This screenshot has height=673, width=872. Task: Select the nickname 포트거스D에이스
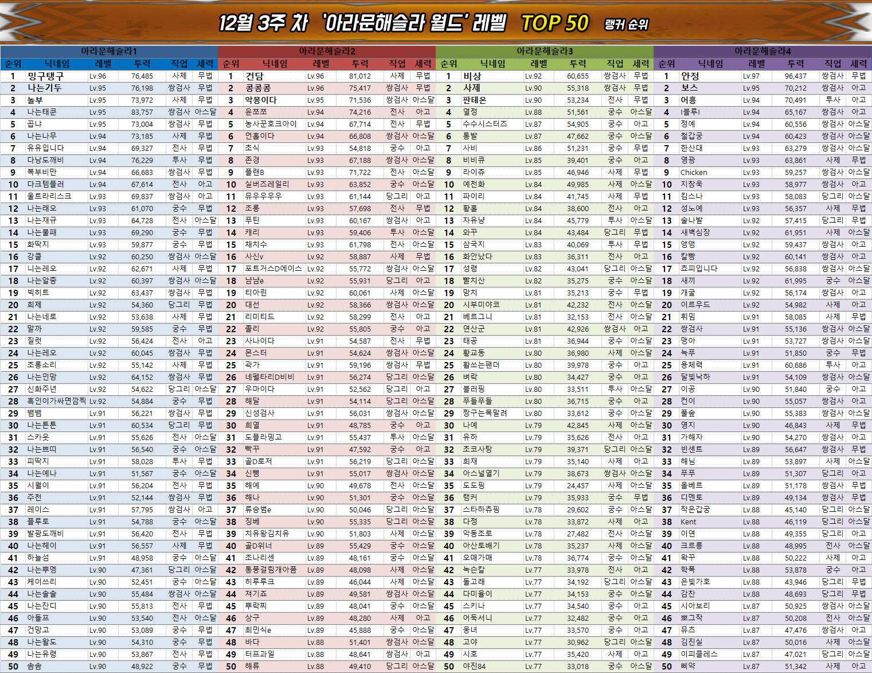(x=273, y=269)
